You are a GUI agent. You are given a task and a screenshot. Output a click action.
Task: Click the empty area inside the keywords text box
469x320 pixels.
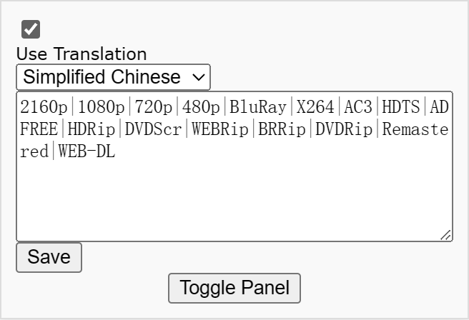point(234,200)
